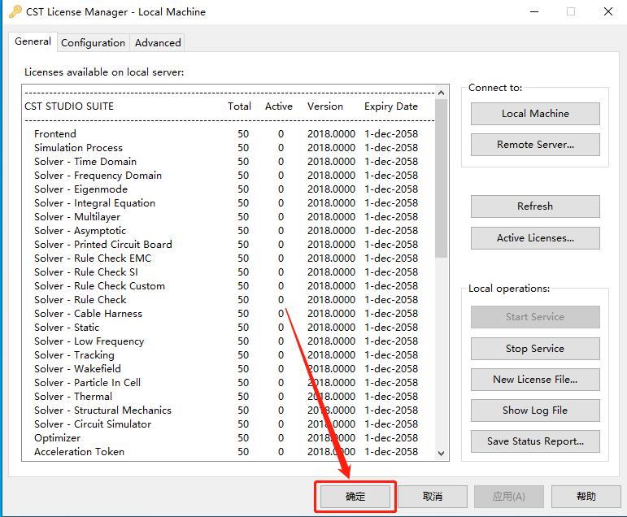The width and height of the screenshot is (627, 517).
Task: Open help via the 帮助 button
Action: tap(586, 497)
